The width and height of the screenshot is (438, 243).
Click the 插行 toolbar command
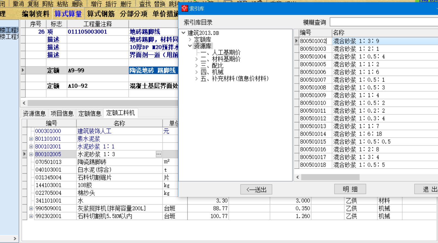(111, 4)
